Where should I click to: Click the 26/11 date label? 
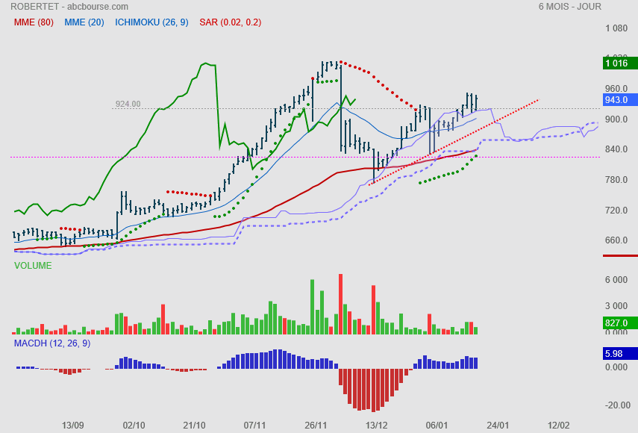pos(316,426)
